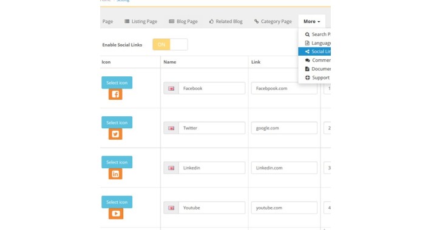Click the Setting breadcrumb link
Screen dimensions: 431x230
(x=123, y=1)
